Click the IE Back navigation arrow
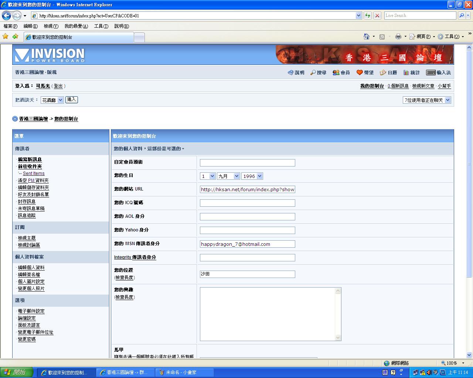The height and width of the screenshot is (378, 473). [6, 16]
